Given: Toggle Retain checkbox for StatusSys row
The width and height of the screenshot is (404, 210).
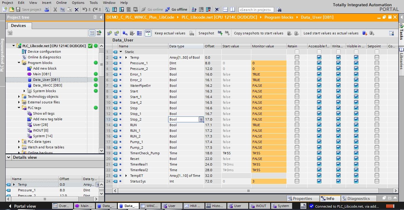Looking at the screenshot, I should [x=297, y=181].
